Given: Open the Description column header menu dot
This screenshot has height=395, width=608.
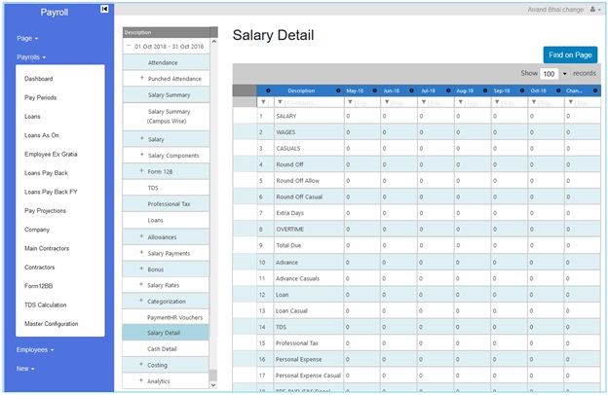Looking at the screenshot, I should 338,90.
